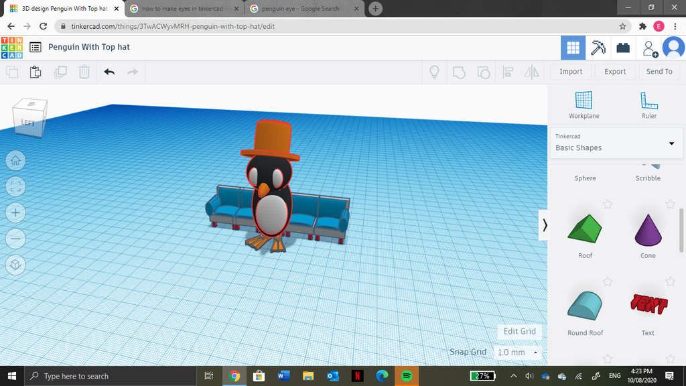
Task: Click the Export button
Action: (615, 72)
